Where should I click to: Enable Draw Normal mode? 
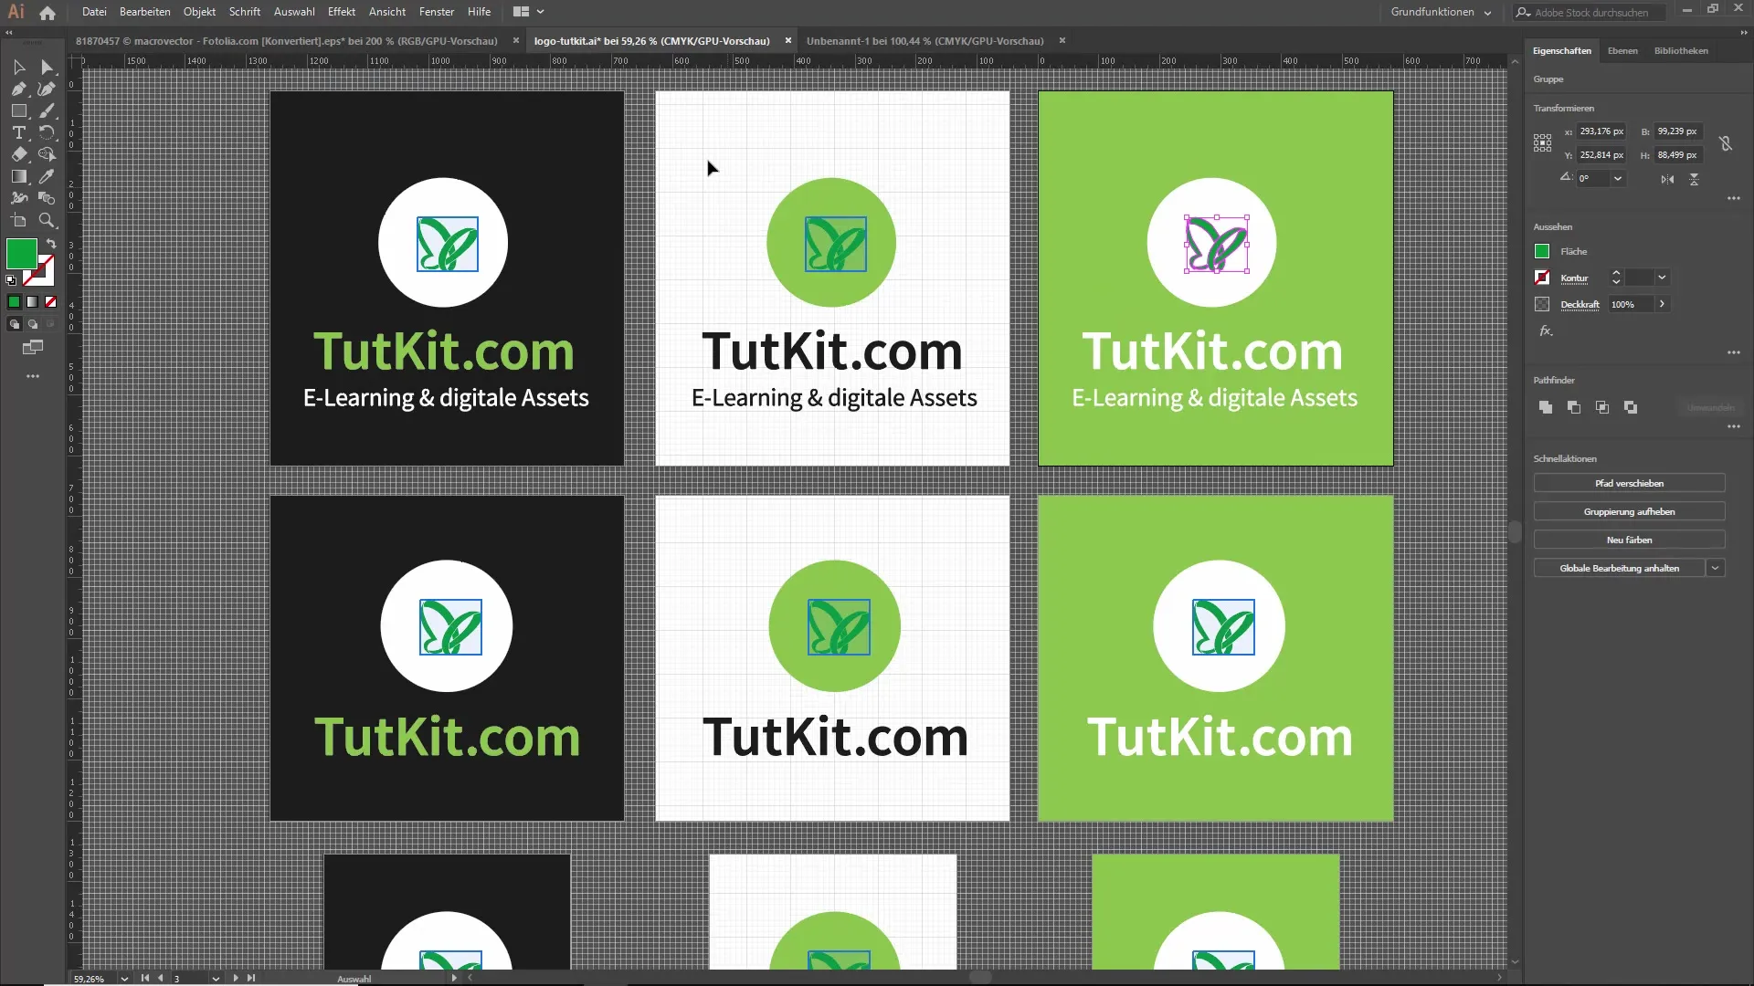pos(14,324)
